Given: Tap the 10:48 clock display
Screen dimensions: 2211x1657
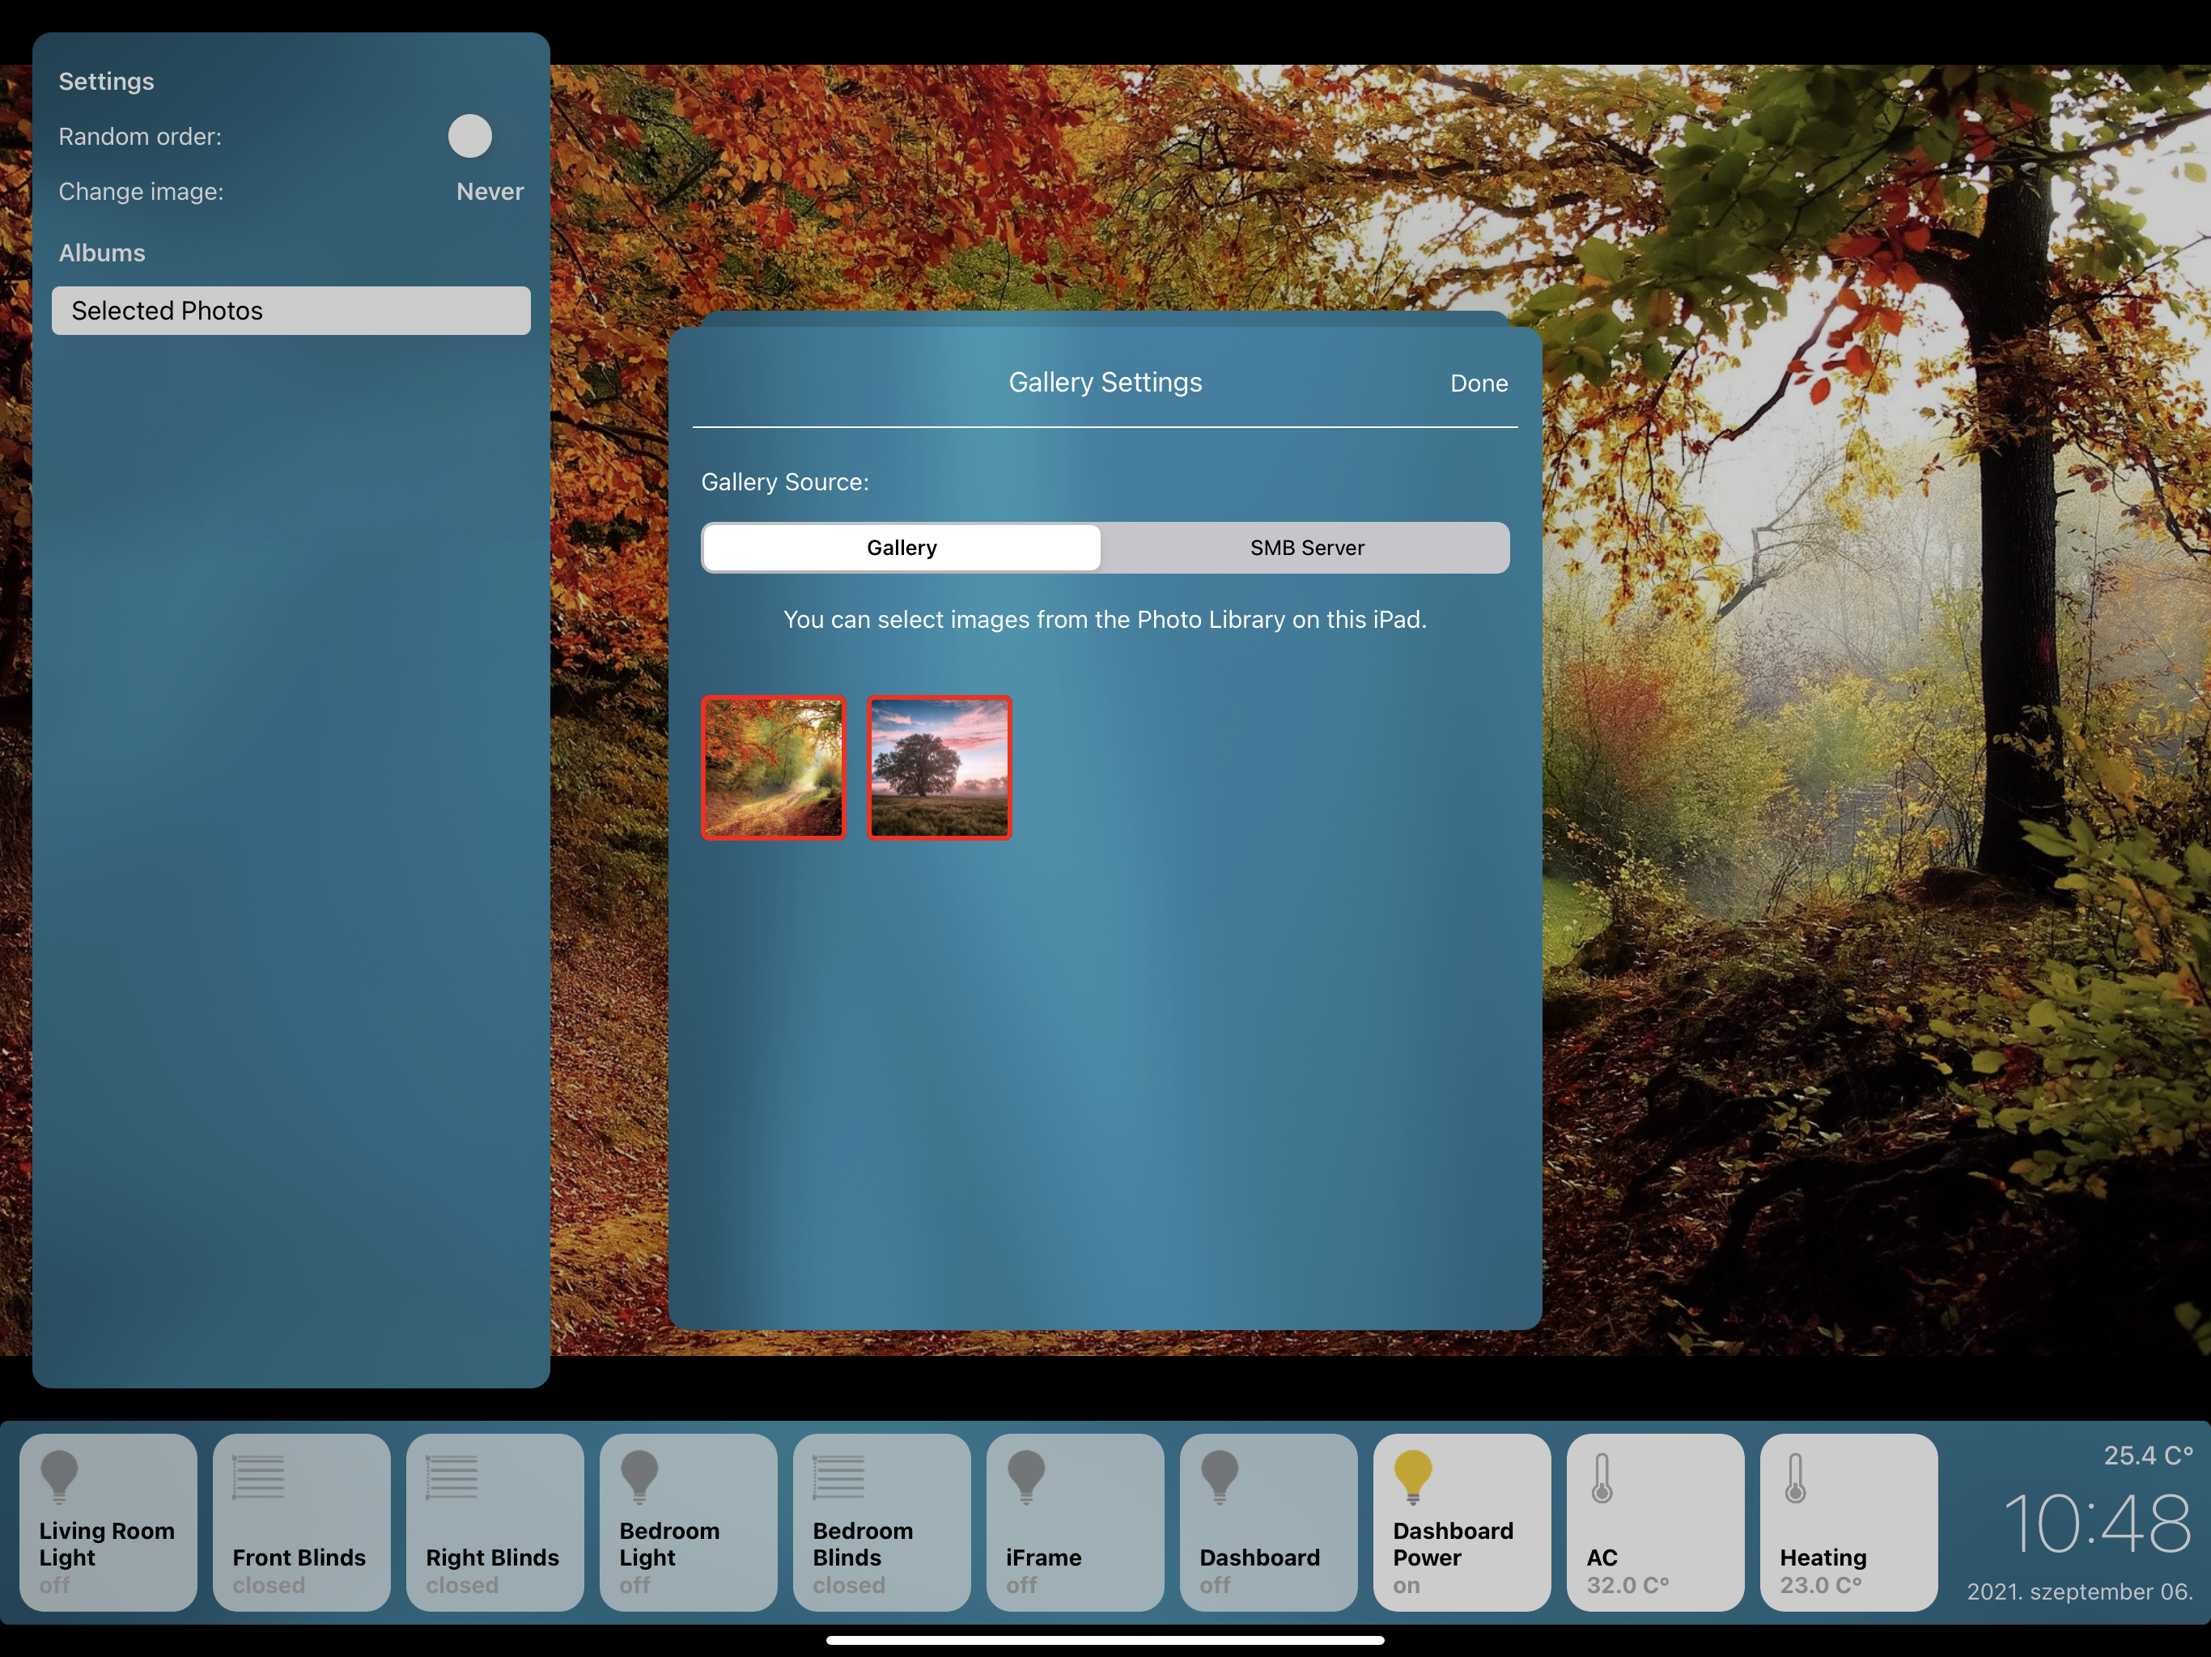Looking at the screenshot, I should tap(2096, 1523).
